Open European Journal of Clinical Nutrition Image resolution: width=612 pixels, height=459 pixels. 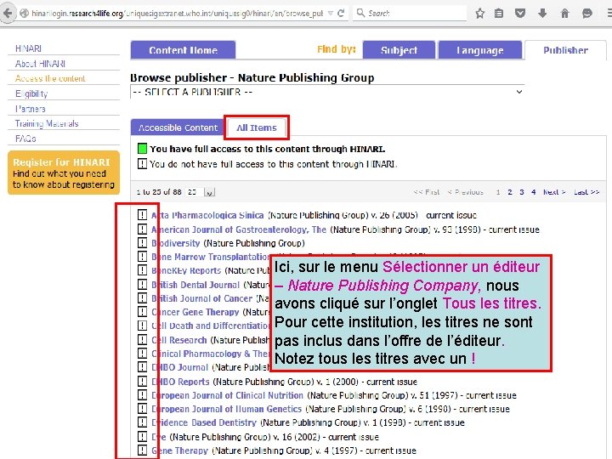[x=228, y=395]
